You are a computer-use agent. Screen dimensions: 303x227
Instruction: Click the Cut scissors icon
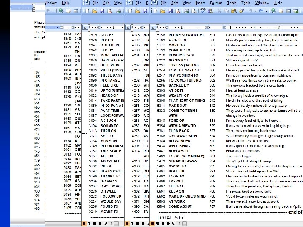click(x=219, y=11)
